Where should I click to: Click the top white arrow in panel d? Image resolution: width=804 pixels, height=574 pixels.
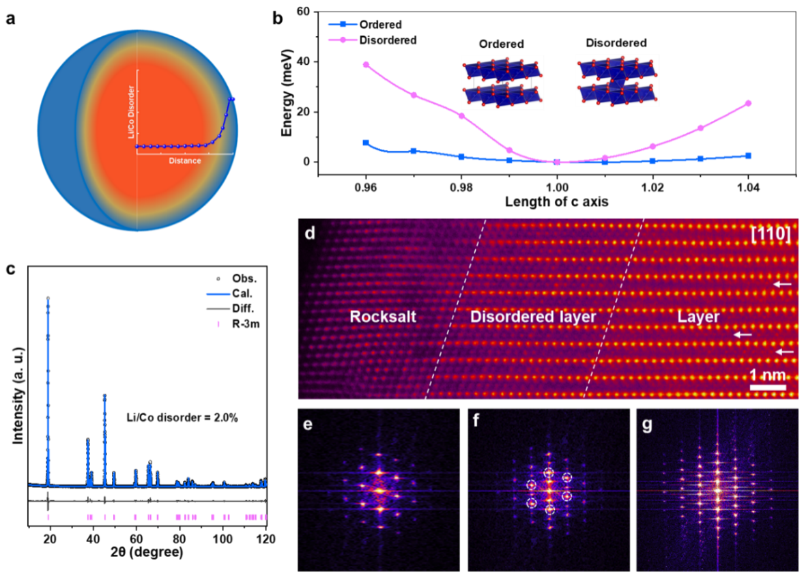(x=782, y=284)
